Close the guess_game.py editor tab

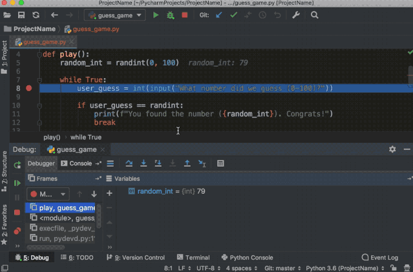[x=72, y=42]
